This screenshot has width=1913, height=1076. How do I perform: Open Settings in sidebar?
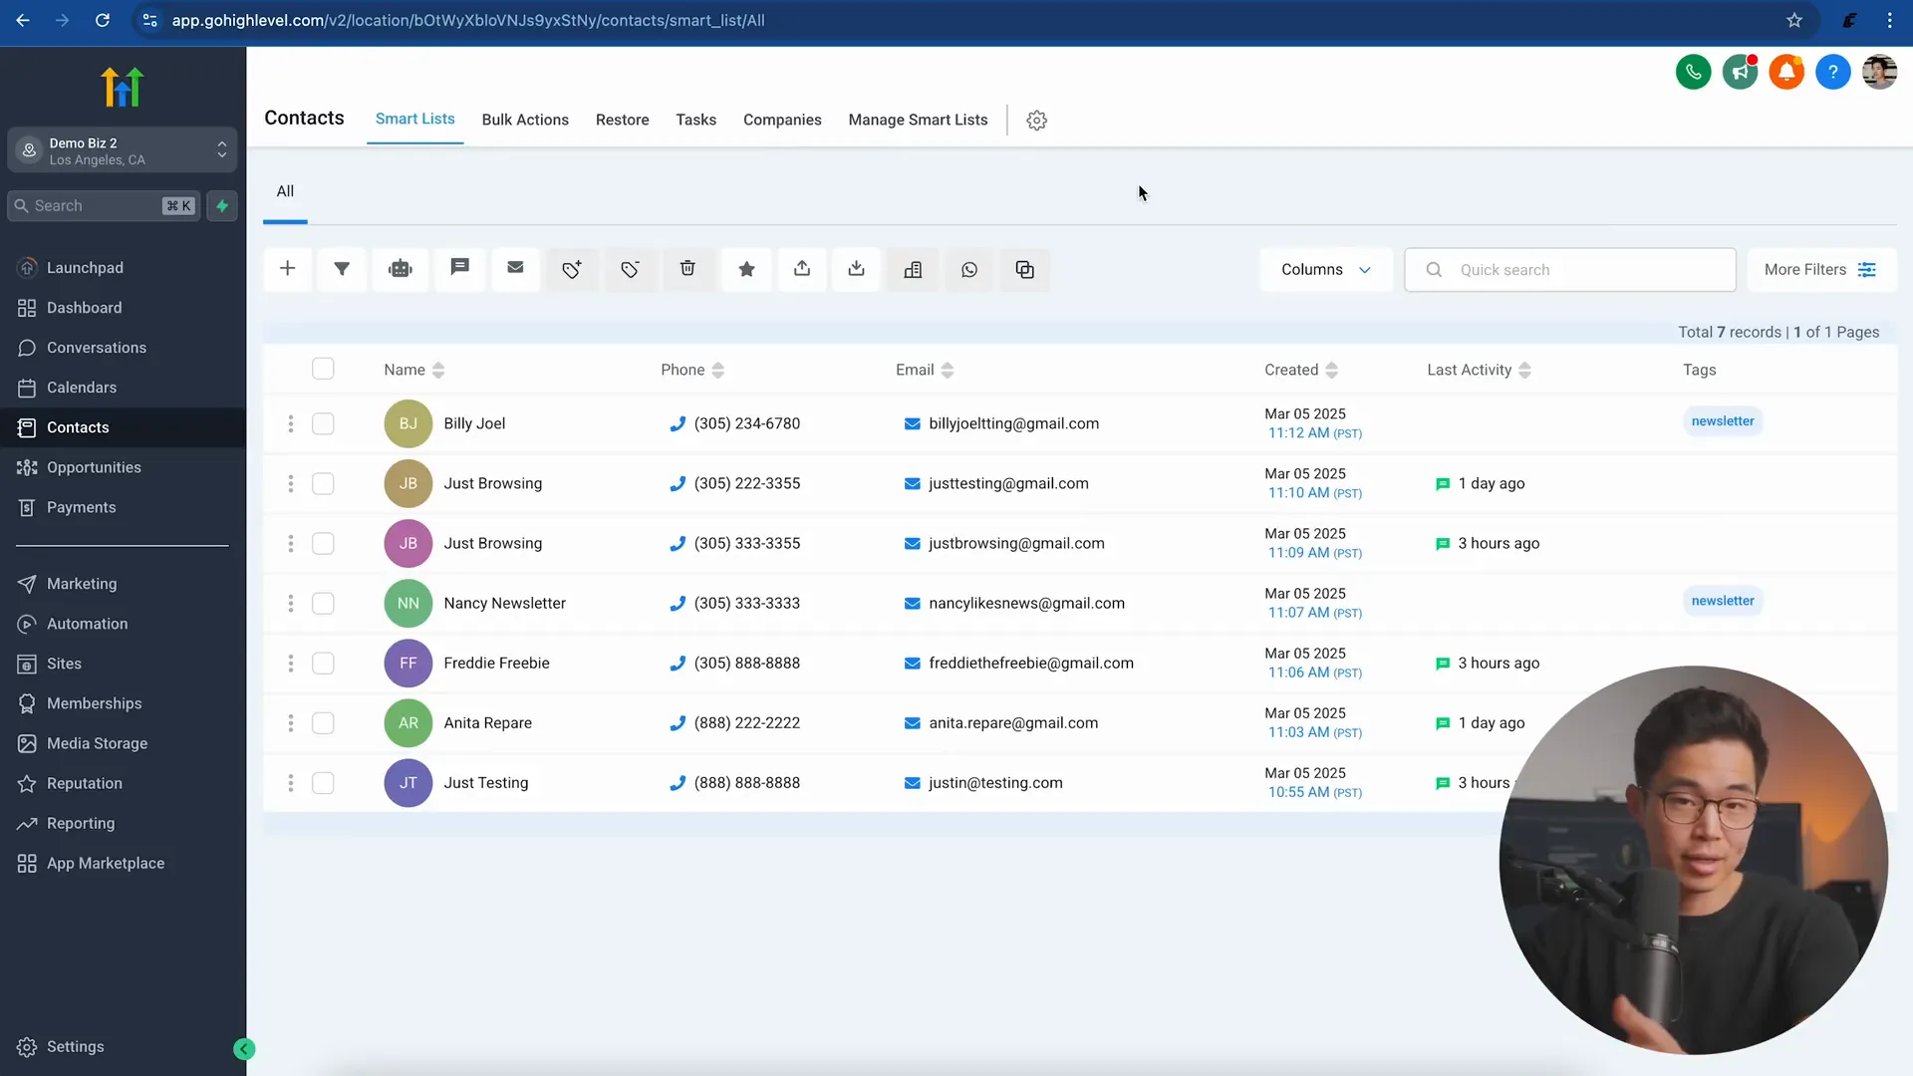coord(75,1046)
